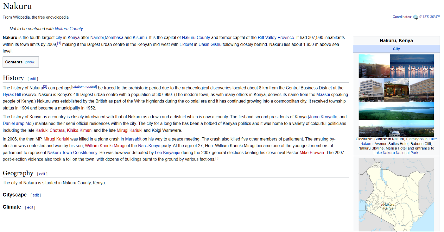Click the red Nakuru marker on map
Viewport: 444px width, 232px height.
pos(382,205)
